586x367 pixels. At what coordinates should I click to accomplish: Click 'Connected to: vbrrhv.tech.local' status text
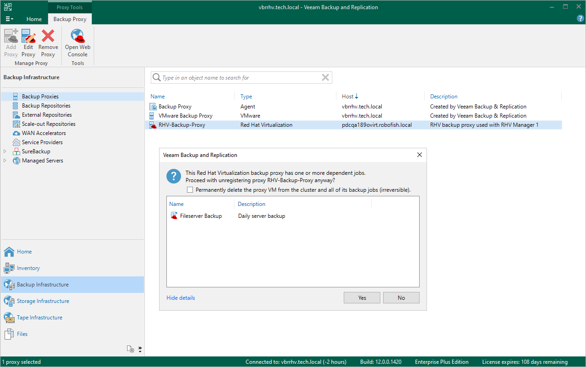(x=296, y=362)
